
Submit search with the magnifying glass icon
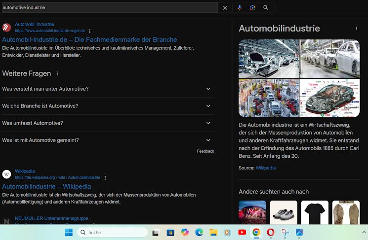click(266, 8)
